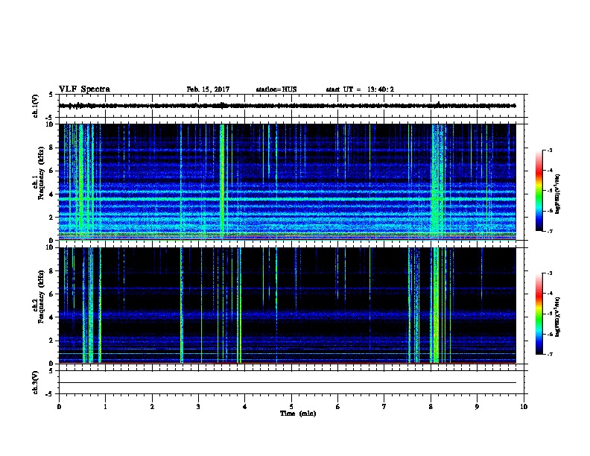This screenshot has height=456, width=590.
Task: Click the flat ch.3 voltage trace line
Action: click(287, 383)
